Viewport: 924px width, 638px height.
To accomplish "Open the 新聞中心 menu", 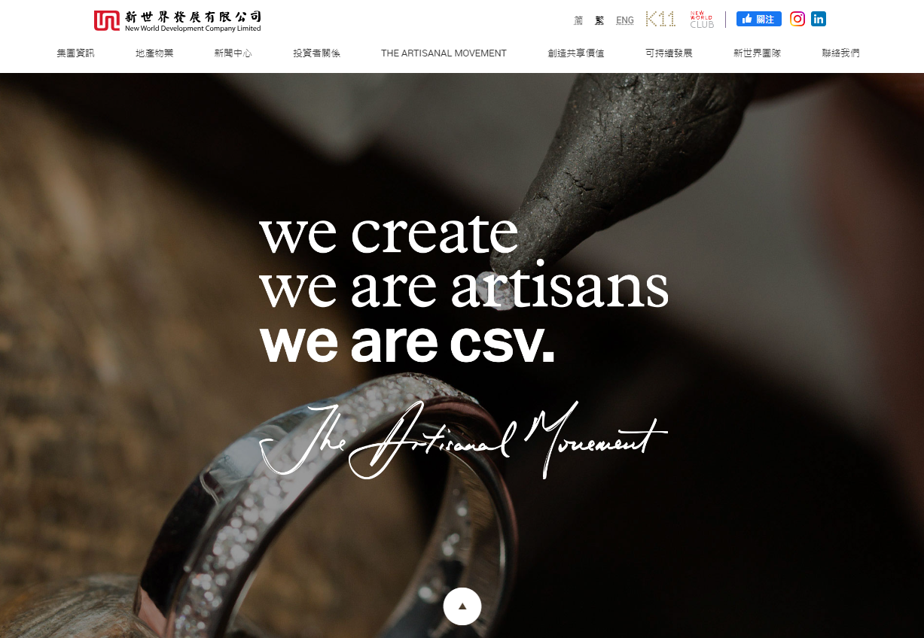I will (x=233, y=53).
